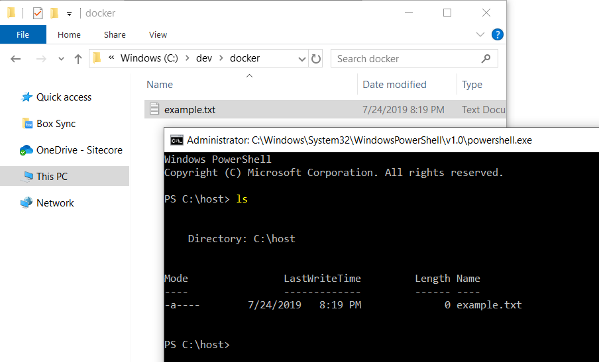Expand the chevron after Windows (C:)

(x=187, y=58)
